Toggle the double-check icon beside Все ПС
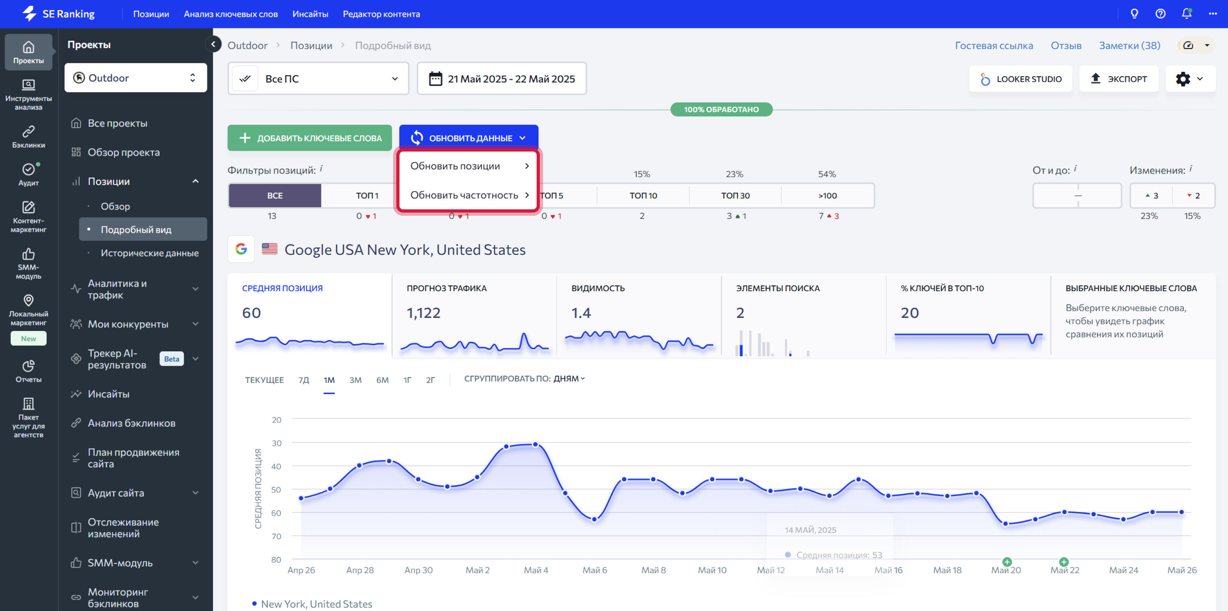The image size is (1228, 611). click(244, 79)
